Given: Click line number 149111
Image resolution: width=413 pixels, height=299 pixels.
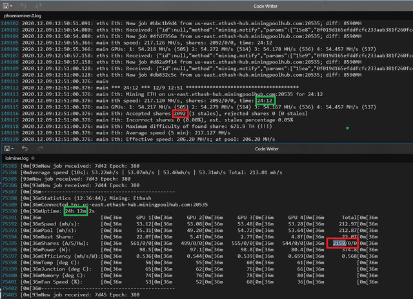Looking at the screenshot, I should (10, 81).
